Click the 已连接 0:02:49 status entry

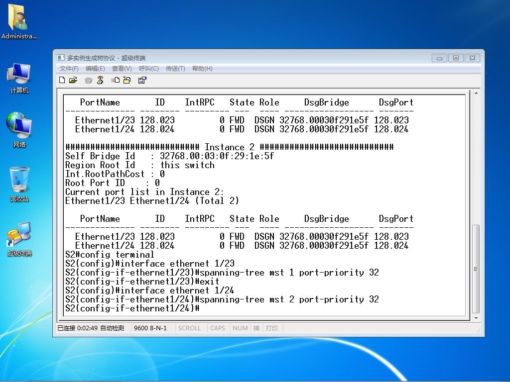point(77,328)
